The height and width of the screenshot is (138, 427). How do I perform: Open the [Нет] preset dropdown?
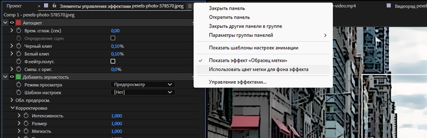click(x=143, y=92)
